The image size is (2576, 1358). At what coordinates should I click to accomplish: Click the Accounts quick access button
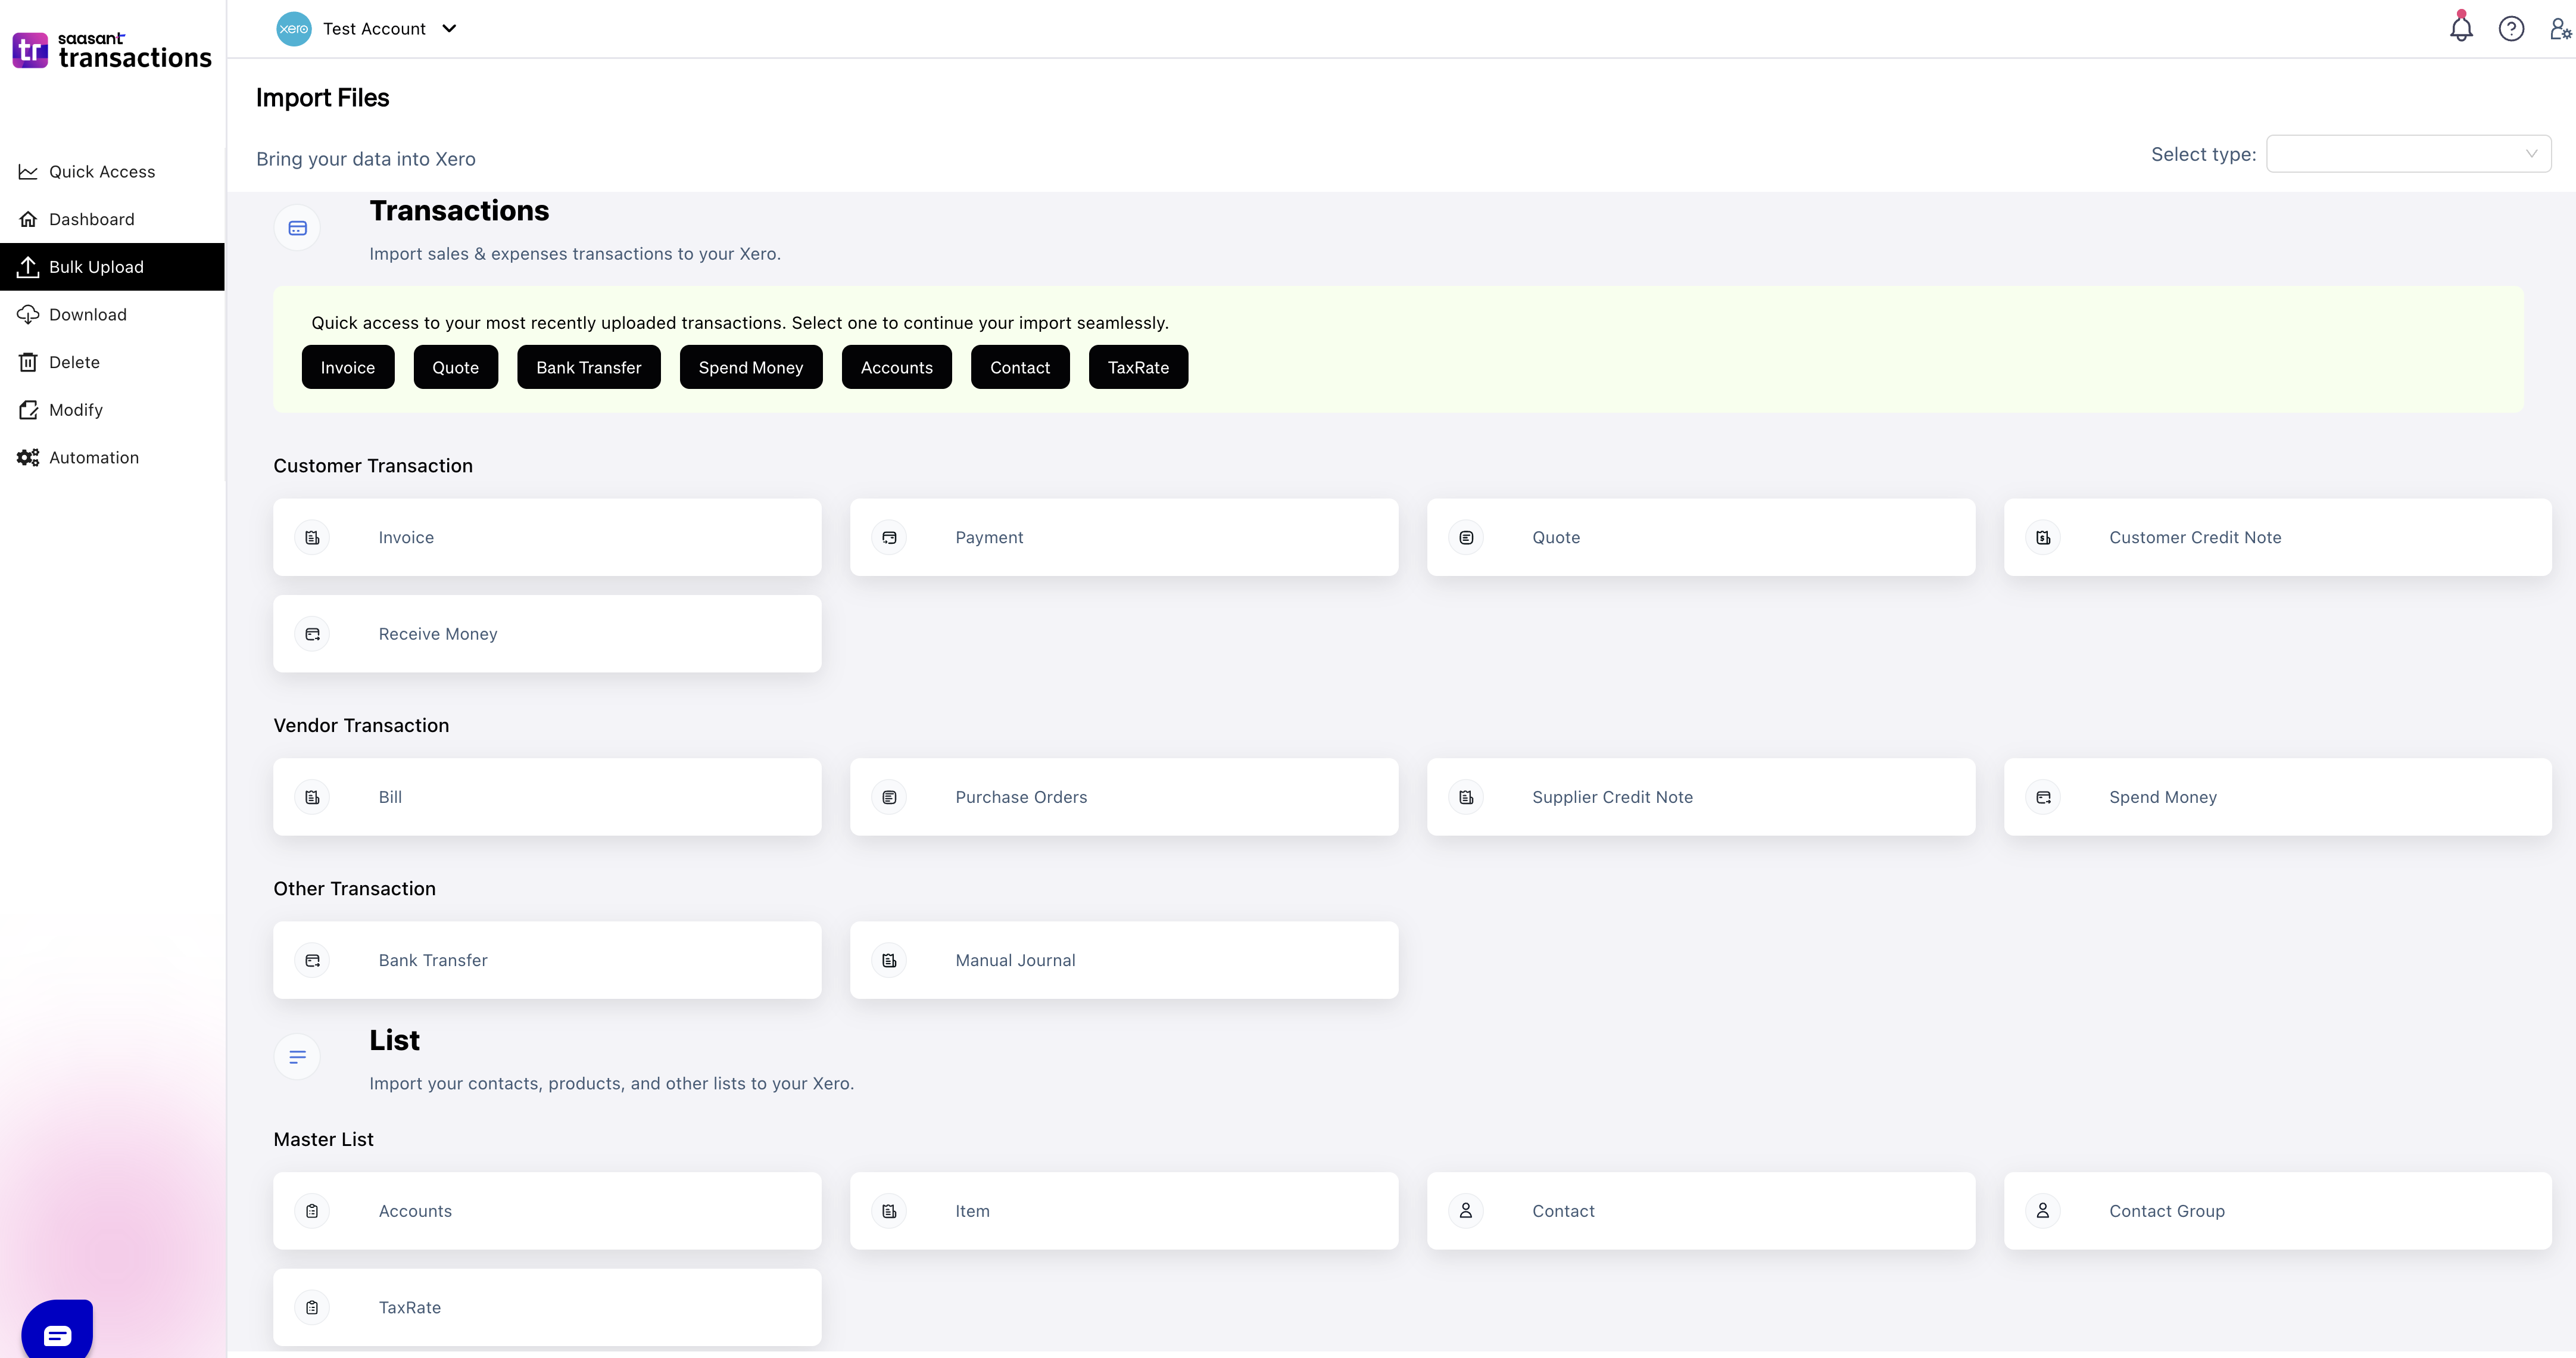pyautogui.click(x=897, y=367)
